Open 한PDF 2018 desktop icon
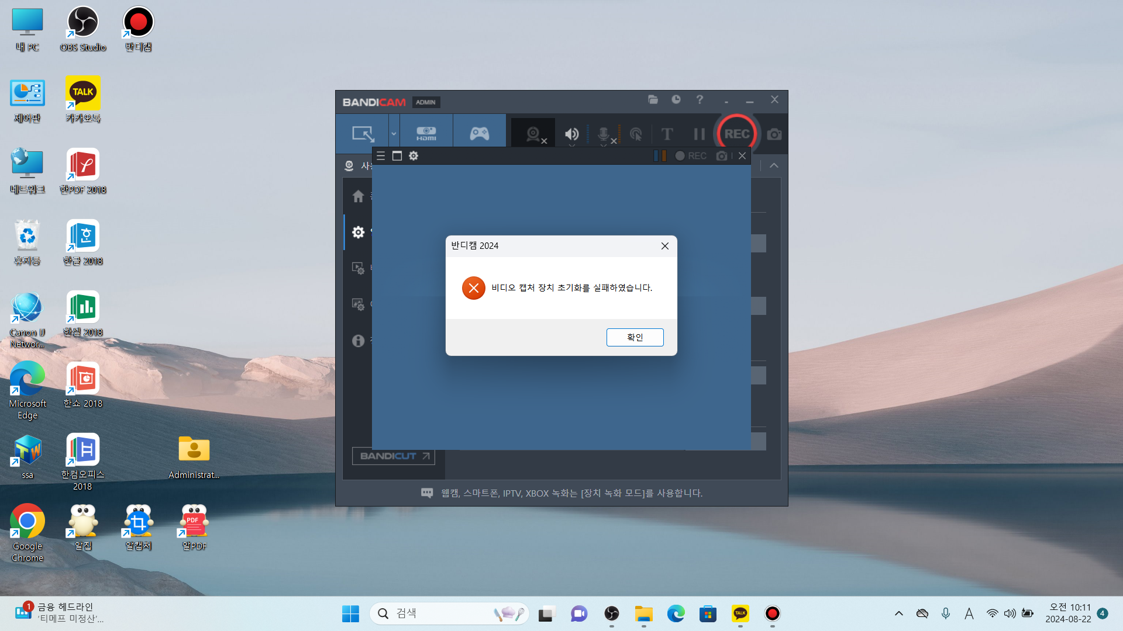The height and width of the screenshot is (631, 1123). coord(83,172)
